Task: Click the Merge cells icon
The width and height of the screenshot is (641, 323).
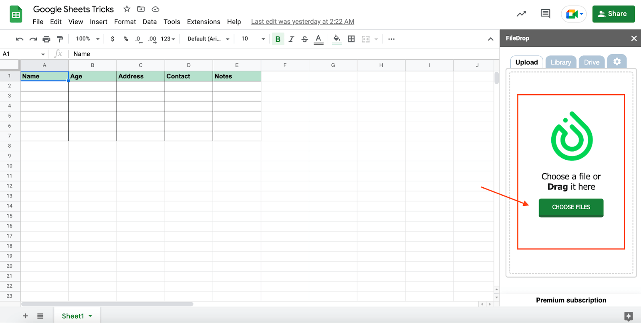Action: (366, 39)
